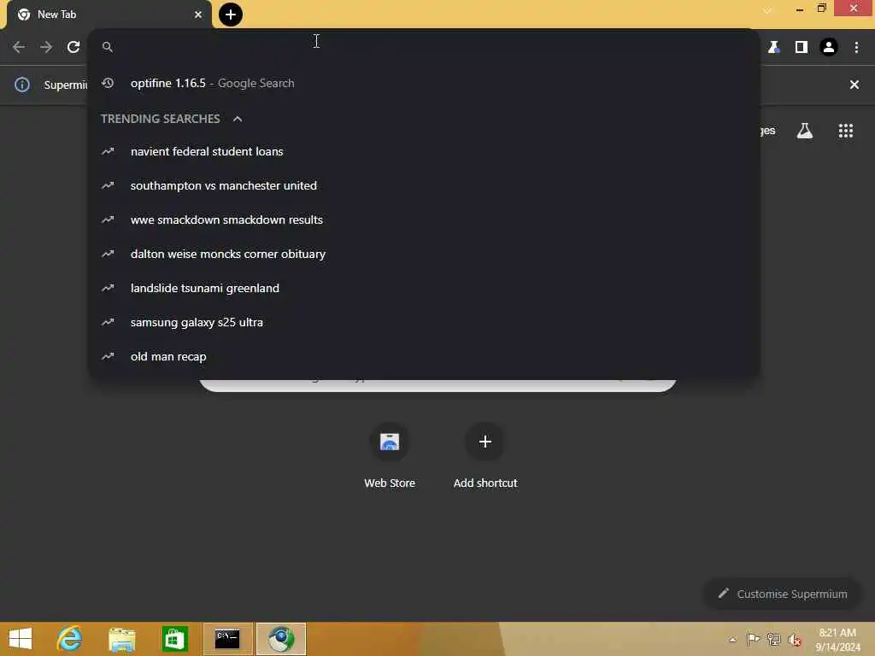Open the Action Center flag icon
This screenshot has width=875, height=656.
[x=753, y=639]
